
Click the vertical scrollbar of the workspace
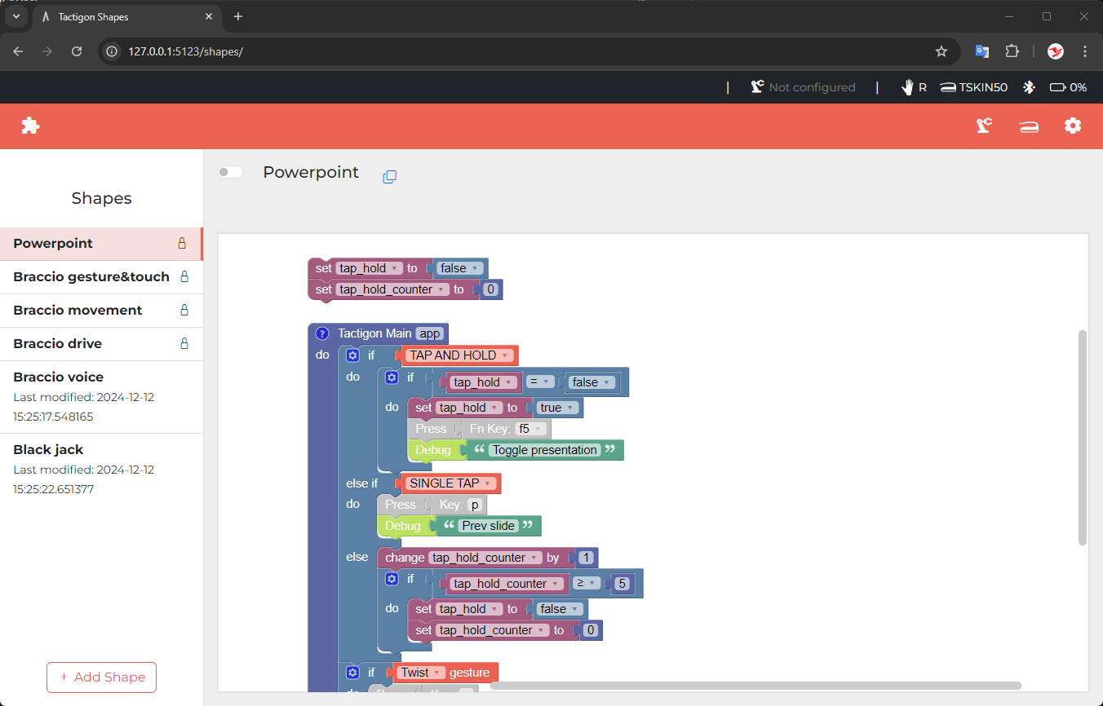[1083, 437]
